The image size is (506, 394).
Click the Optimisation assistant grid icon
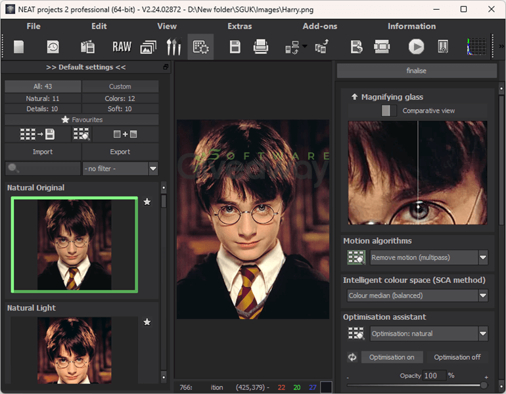coord(356,334)
